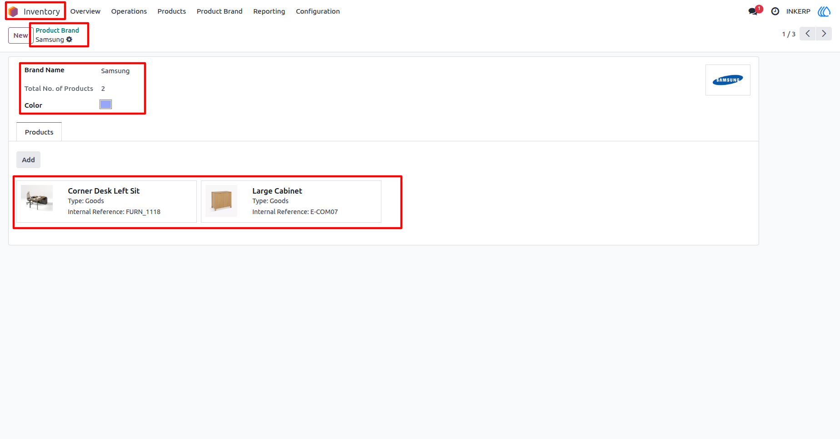The height and width of the screenshot is (439, 840).
Task: Open the Product Brand menu
Action: pyautogui.click(x=220, y=11)
